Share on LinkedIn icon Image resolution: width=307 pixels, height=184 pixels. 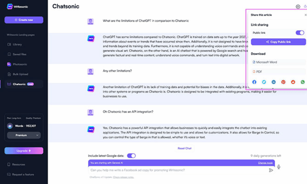274,82
